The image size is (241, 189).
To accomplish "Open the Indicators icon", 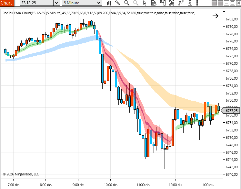I will point(181,3).
